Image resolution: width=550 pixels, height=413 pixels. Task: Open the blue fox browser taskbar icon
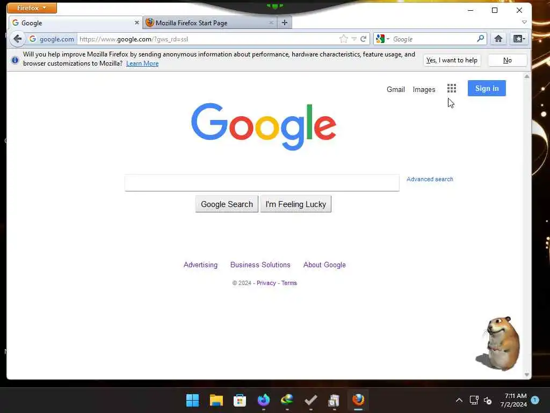(x=263, y=400)
